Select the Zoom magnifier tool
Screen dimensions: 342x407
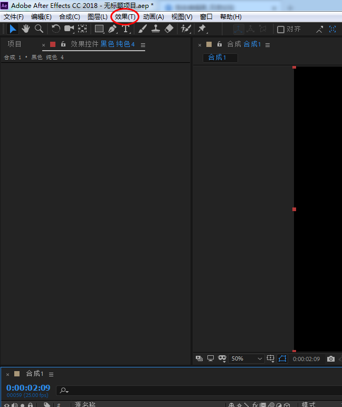pyautogui.click(x=39, y=29)
